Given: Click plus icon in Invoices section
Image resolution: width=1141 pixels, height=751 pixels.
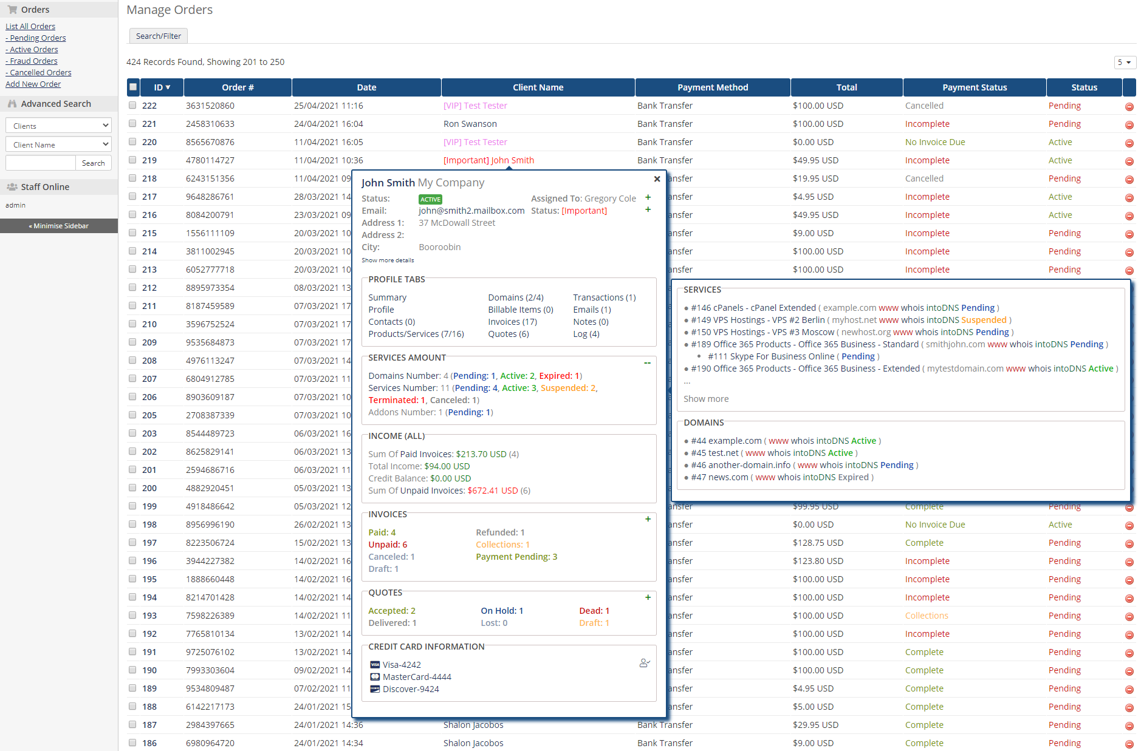Looking at the screenshot, I should 648,519.
